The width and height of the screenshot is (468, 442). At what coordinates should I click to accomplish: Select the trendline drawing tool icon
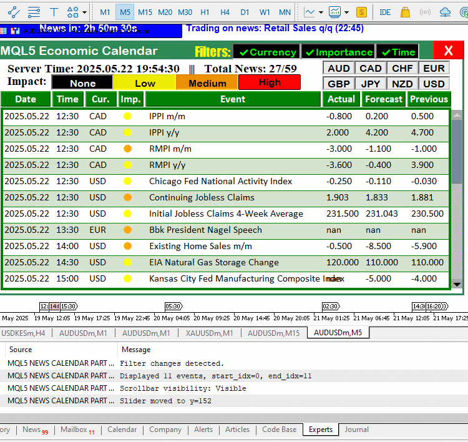tap(14, 12)
